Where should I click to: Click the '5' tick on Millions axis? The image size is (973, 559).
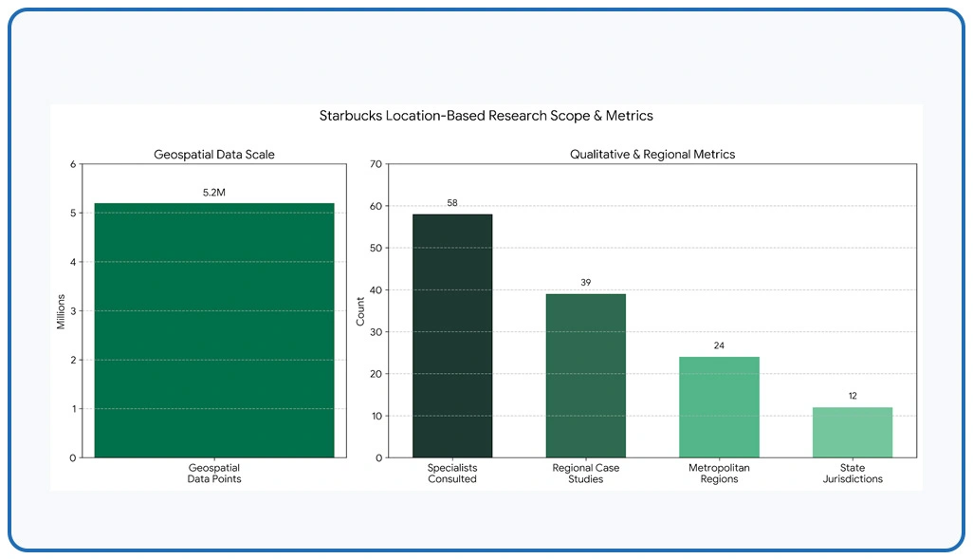click(73, 213)
